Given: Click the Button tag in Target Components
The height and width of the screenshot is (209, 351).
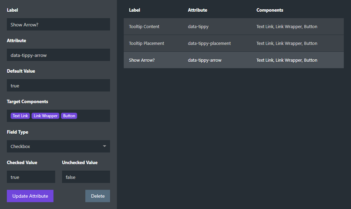Looking at the screenshot, I should [x=69, y=116].
